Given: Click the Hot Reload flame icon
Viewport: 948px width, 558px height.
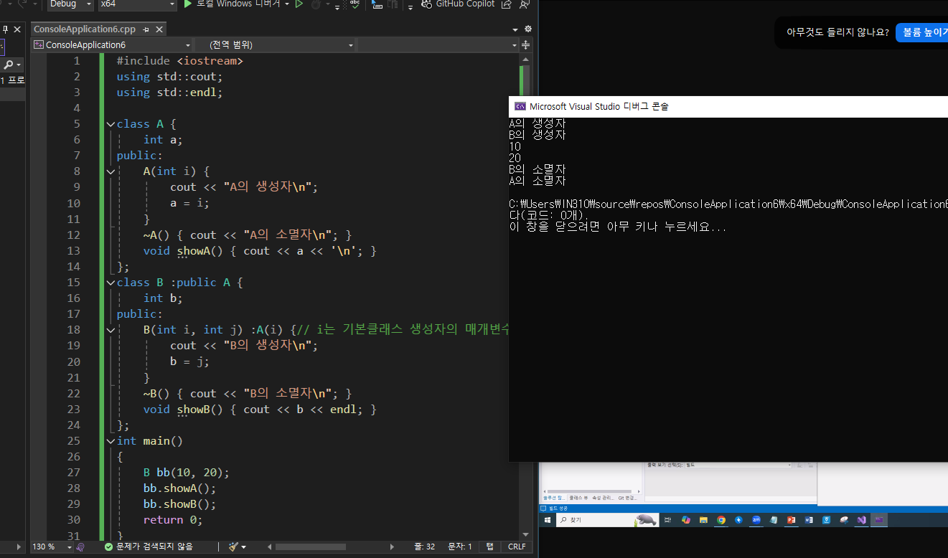Looking at the screenshot, I should click(x=316, y=4).
